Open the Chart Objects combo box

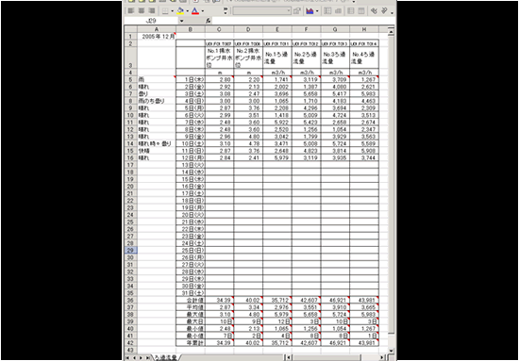tap(261, 11)
